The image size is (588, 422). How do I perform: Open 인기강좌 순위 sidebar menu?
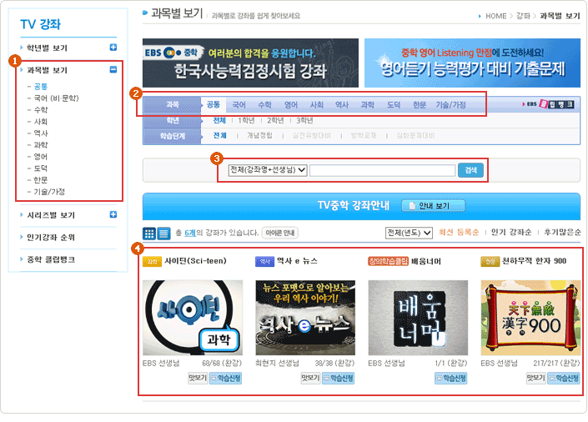[51, 238]
